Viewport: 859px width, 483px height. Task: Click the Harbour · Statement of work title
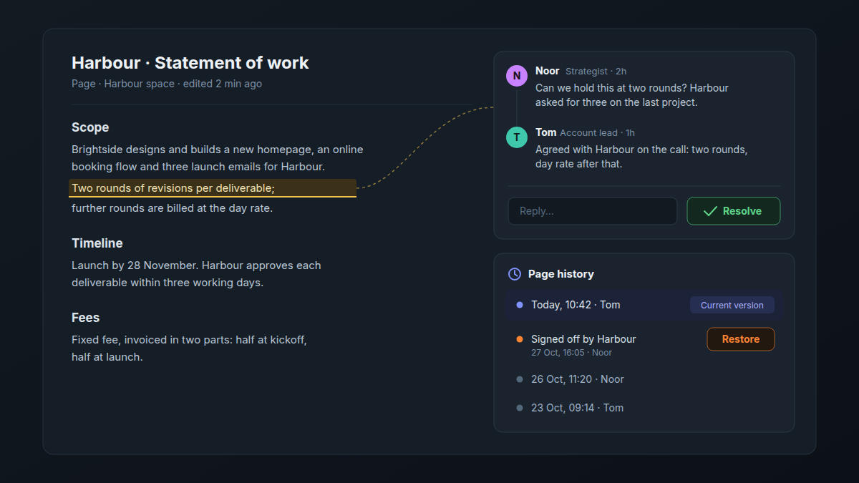(190, 63)
